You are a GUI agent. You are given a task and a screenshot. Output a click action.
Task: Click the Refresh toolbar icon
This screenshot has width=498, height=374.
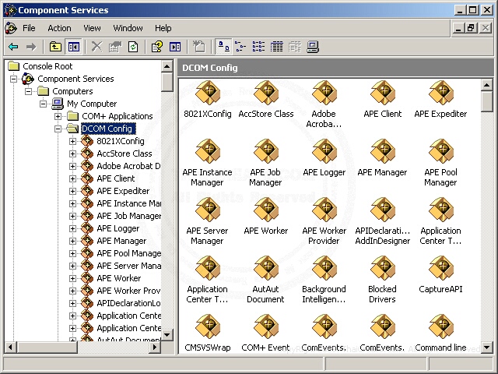[x=133, y=47]
